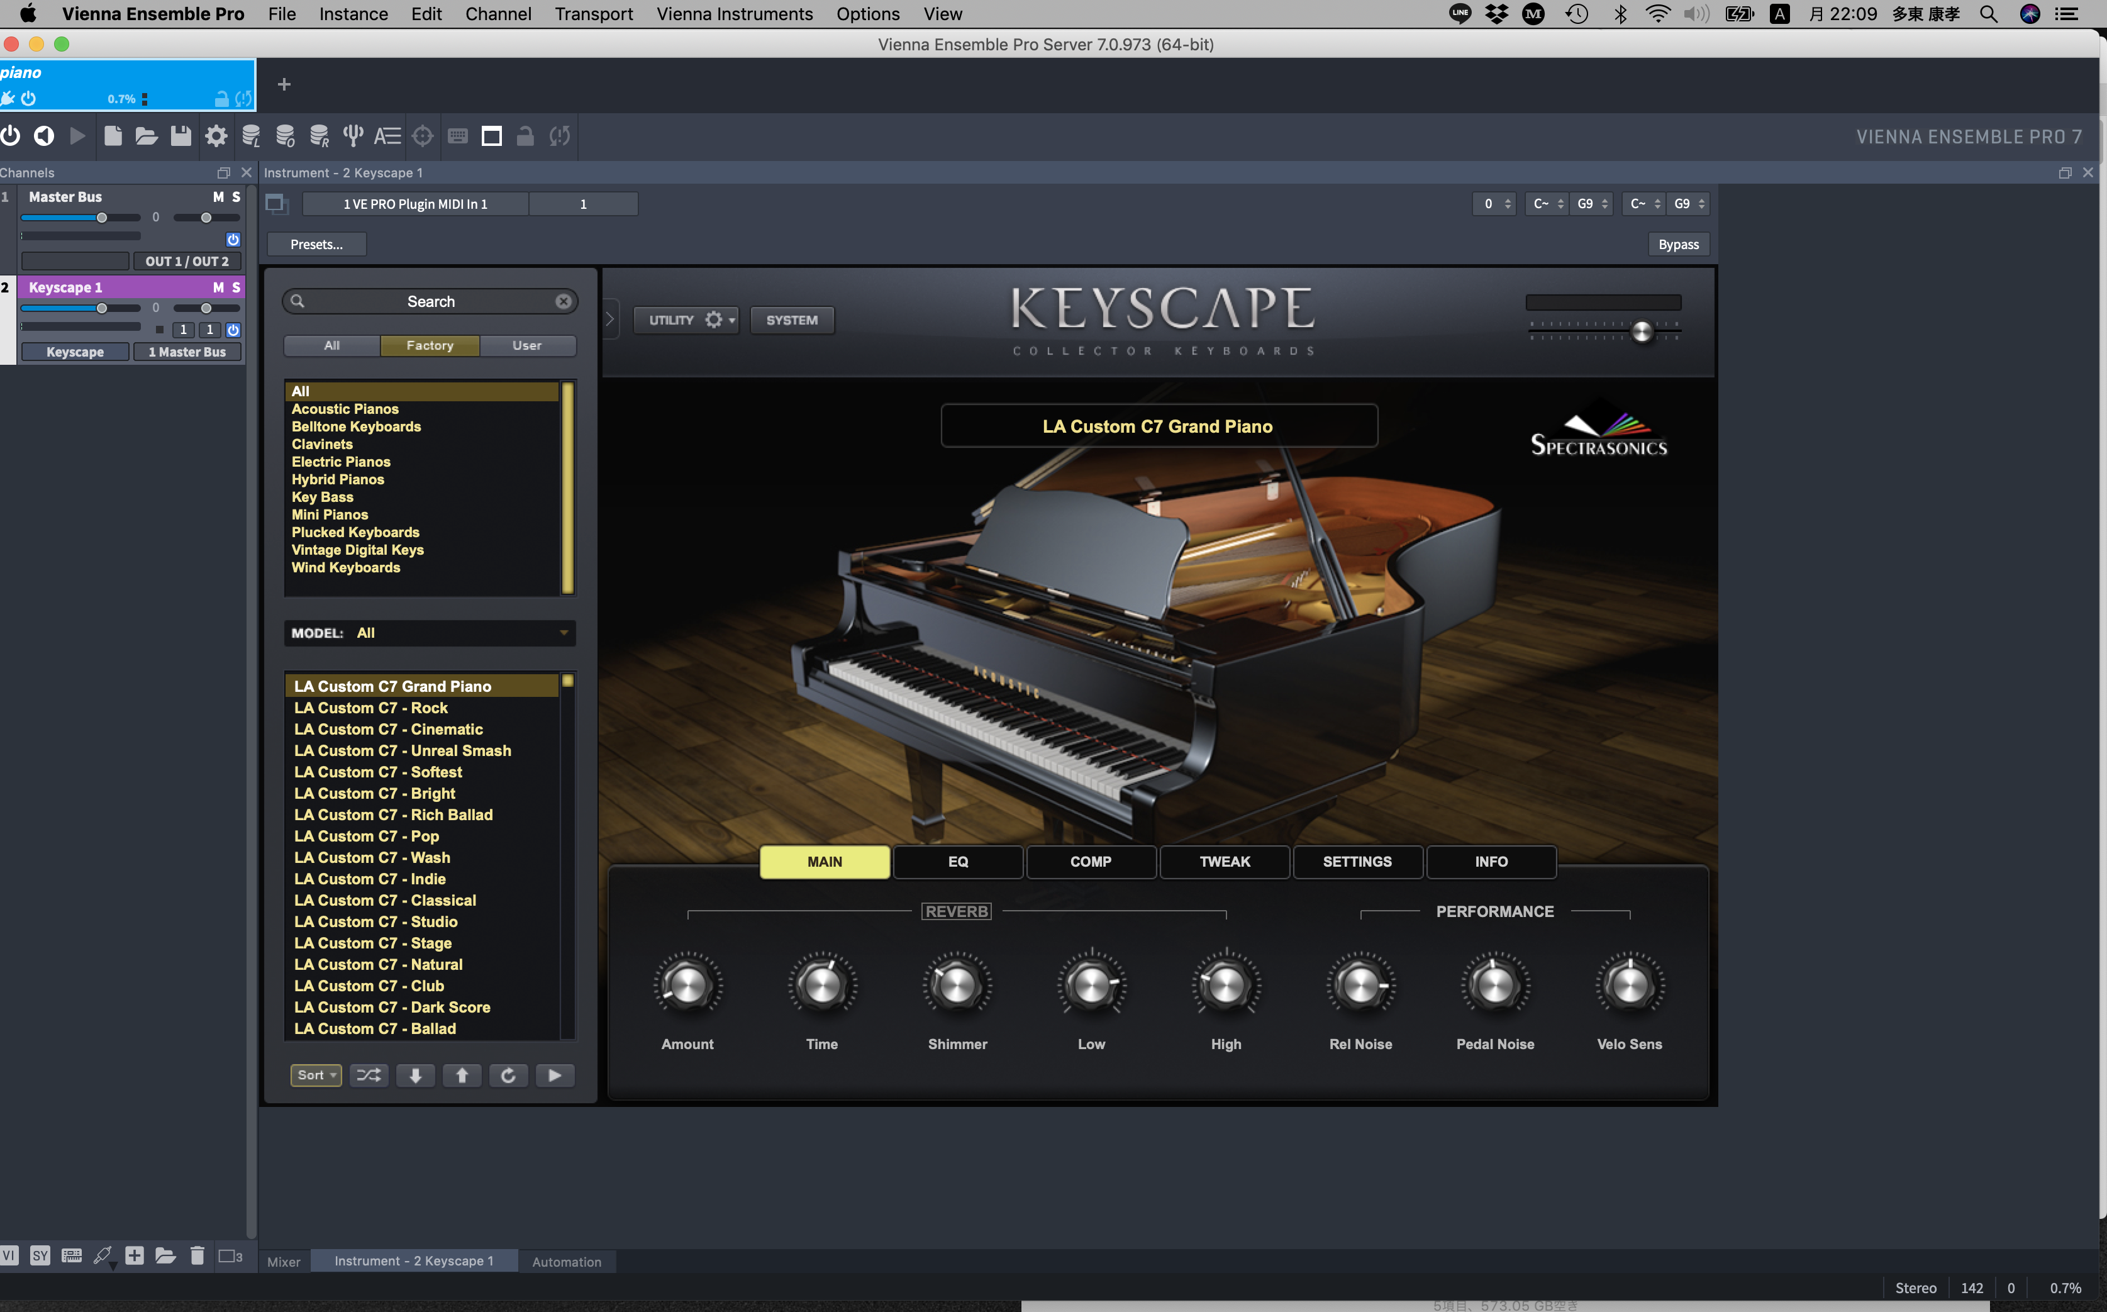Open the Sort dropdown menu
Image resolution: width=2107 pixels, height=1312 pixels.
(x=316, y=1075)
